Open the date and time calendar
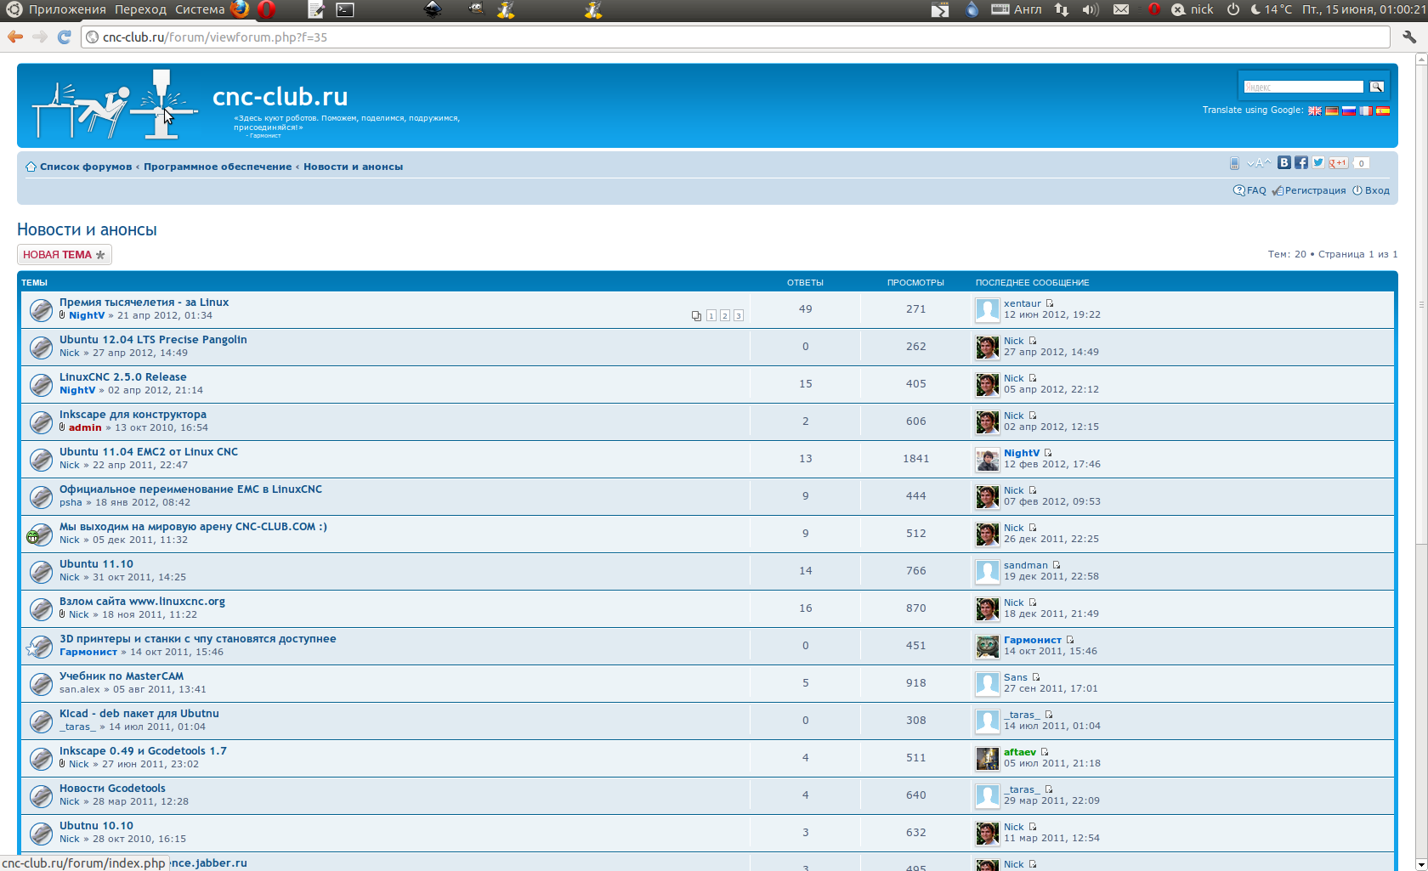 (1363, 9)
